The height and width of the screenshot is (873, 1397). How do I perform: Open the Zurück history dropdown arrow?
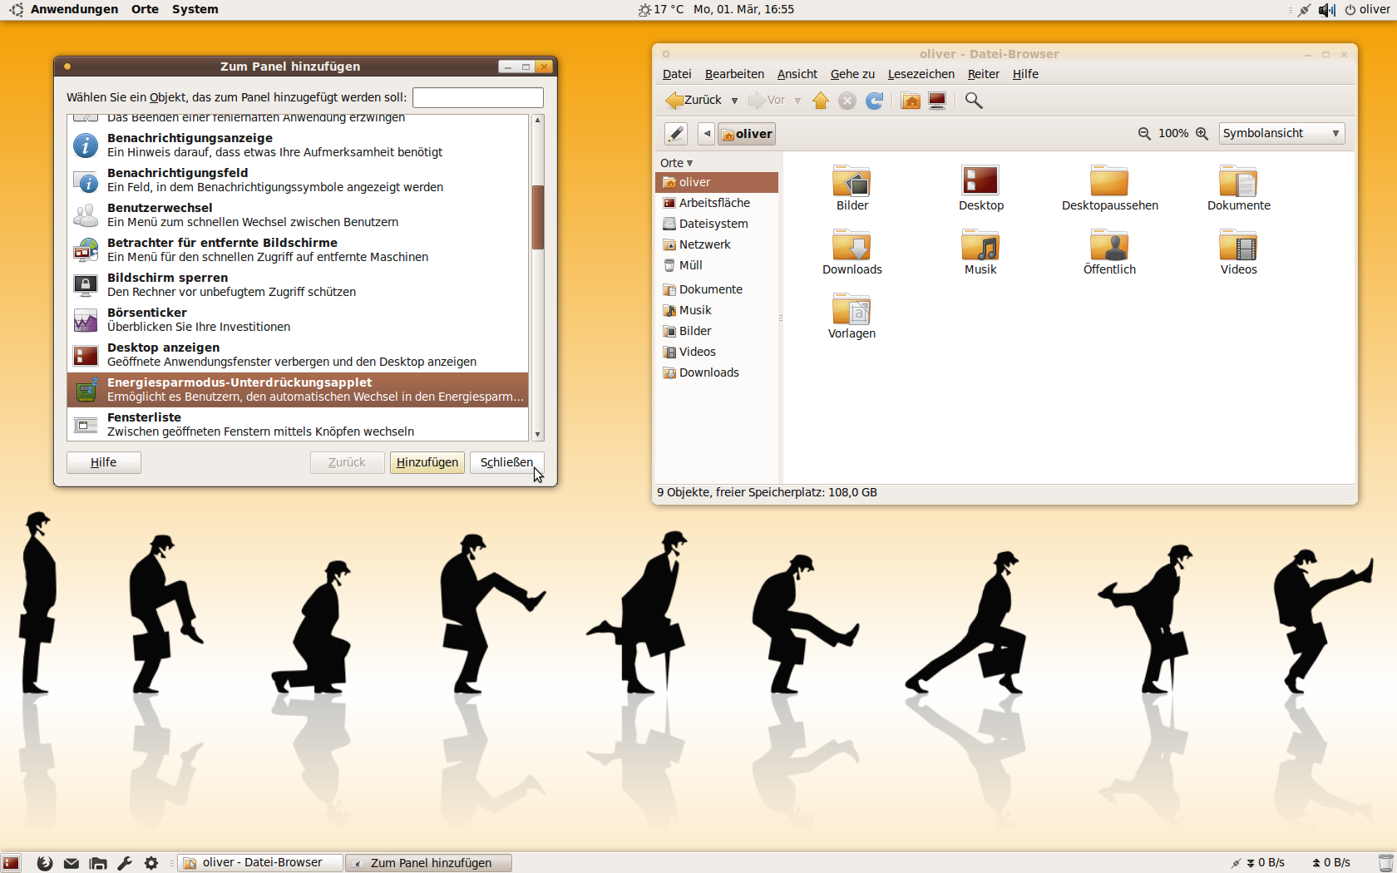734,101
